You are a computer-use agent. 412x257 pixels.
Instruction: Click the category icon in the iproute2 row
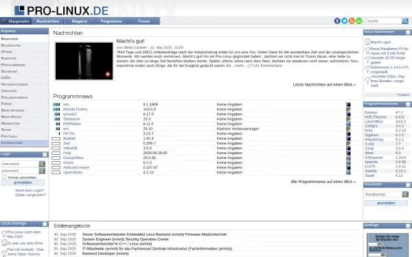coord(348,114)
